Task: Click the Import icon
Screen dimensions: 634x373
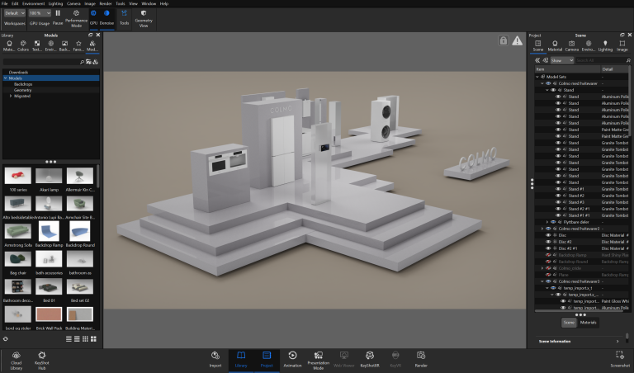Action: tap(215, 356)
